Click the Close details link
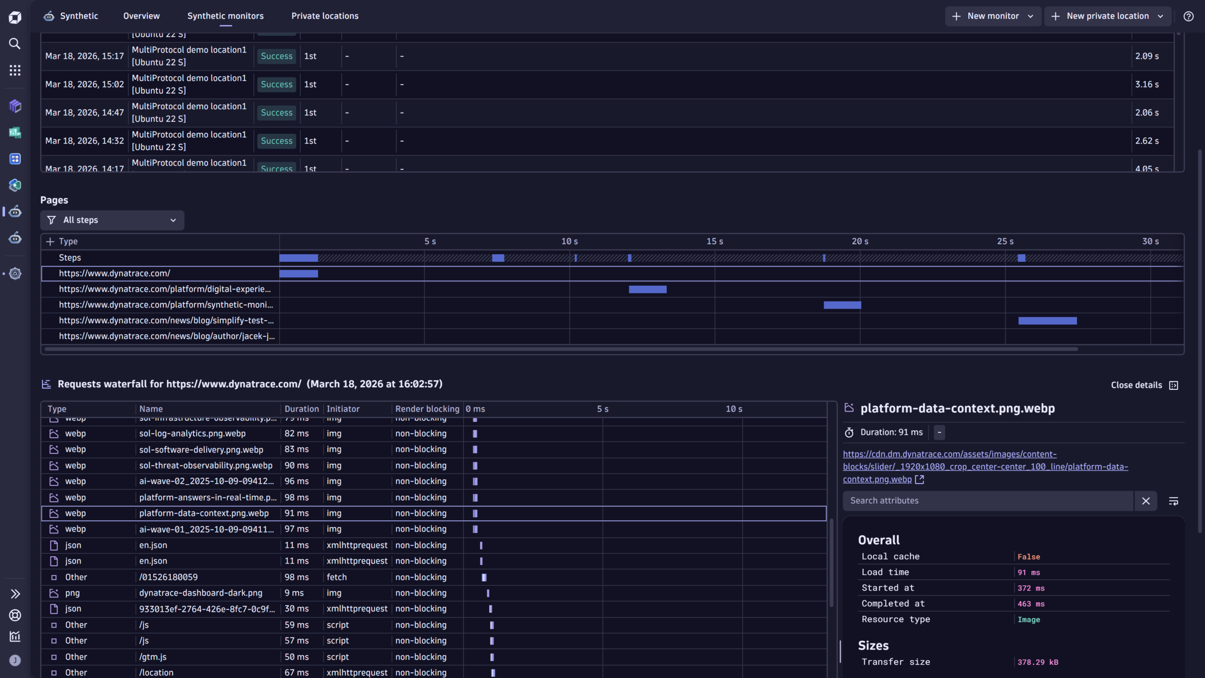 click(x=1137, y=385)
